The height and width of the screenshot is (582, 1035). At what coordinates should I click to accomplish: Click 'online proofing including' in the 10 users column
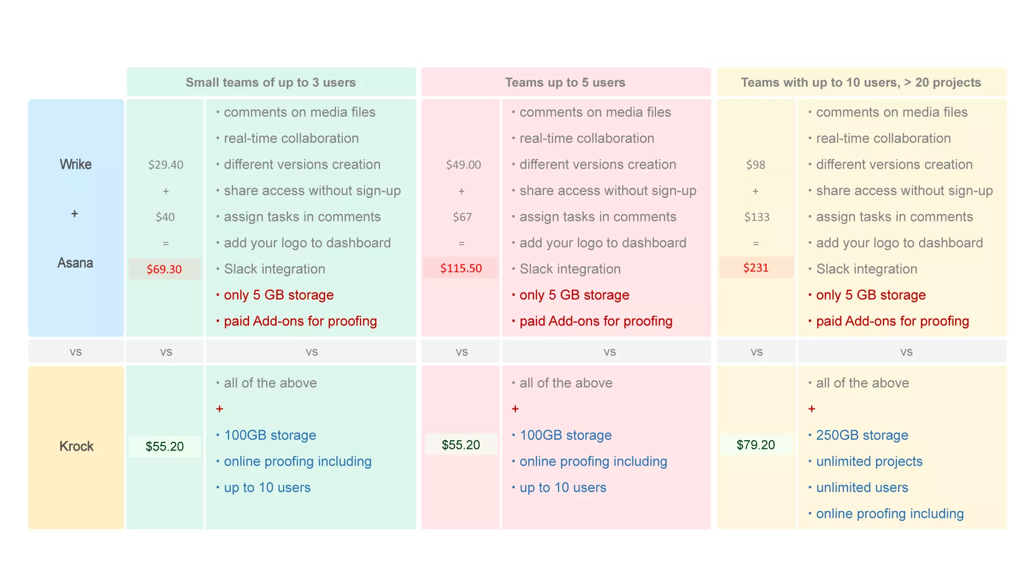click(890, 514)
